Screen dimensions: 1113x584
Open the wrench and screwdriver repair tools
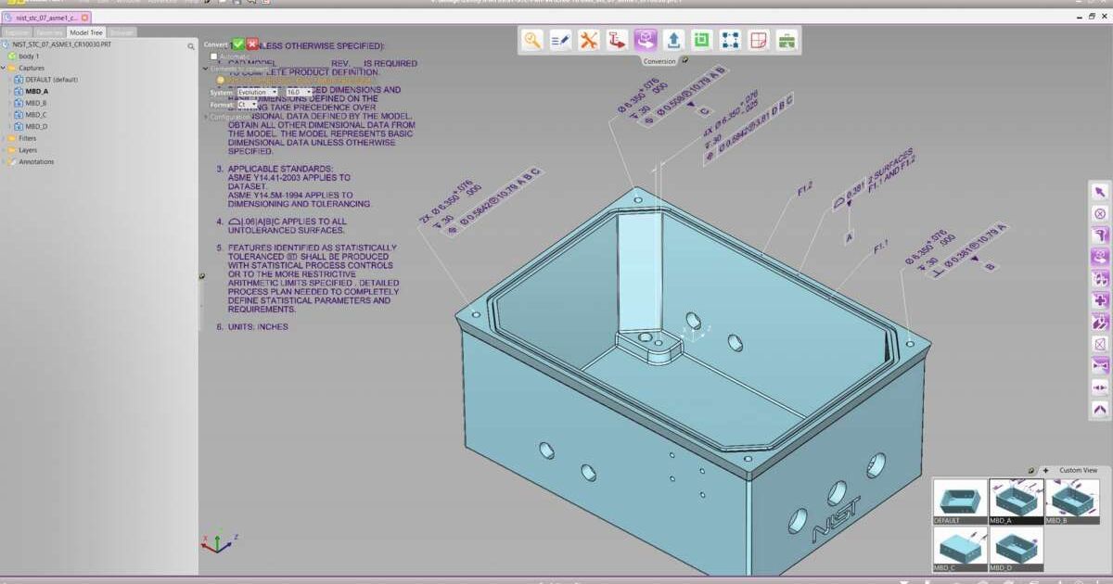tap(589, 40)
